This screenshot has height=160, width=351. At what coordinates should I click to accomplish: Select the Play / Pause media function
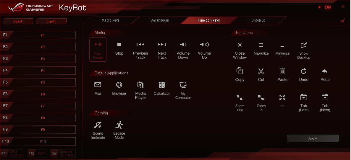[x=98, y=50]
